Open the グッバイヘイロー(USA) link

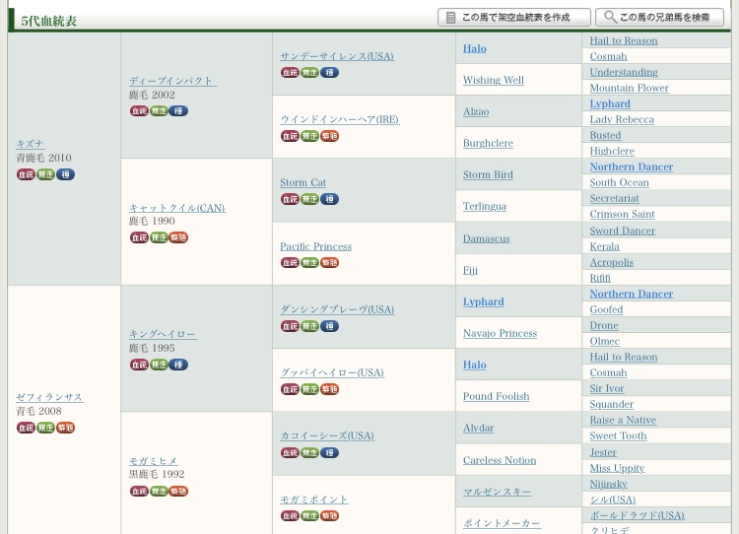[332, 372]
